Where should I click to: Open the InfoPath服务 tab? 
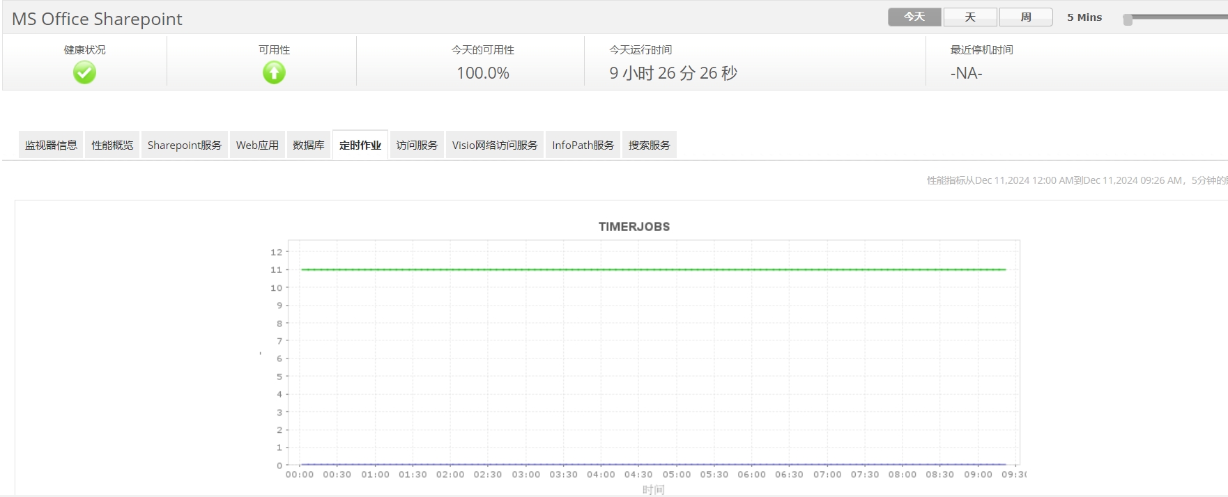click(583, 145)
